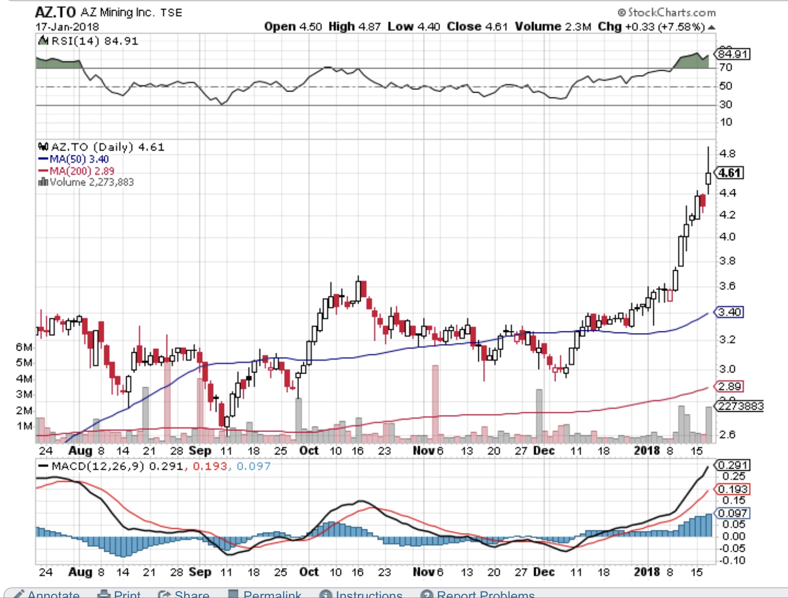This screenshot has width=788, height=598.
Task: Click the RSI(14) 84.91 indicator label
Action: 95,41
